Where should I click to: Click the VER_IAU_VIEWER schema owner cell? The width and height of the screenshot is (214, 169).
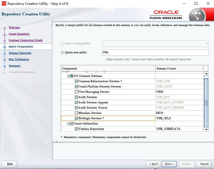coord(179,108)
